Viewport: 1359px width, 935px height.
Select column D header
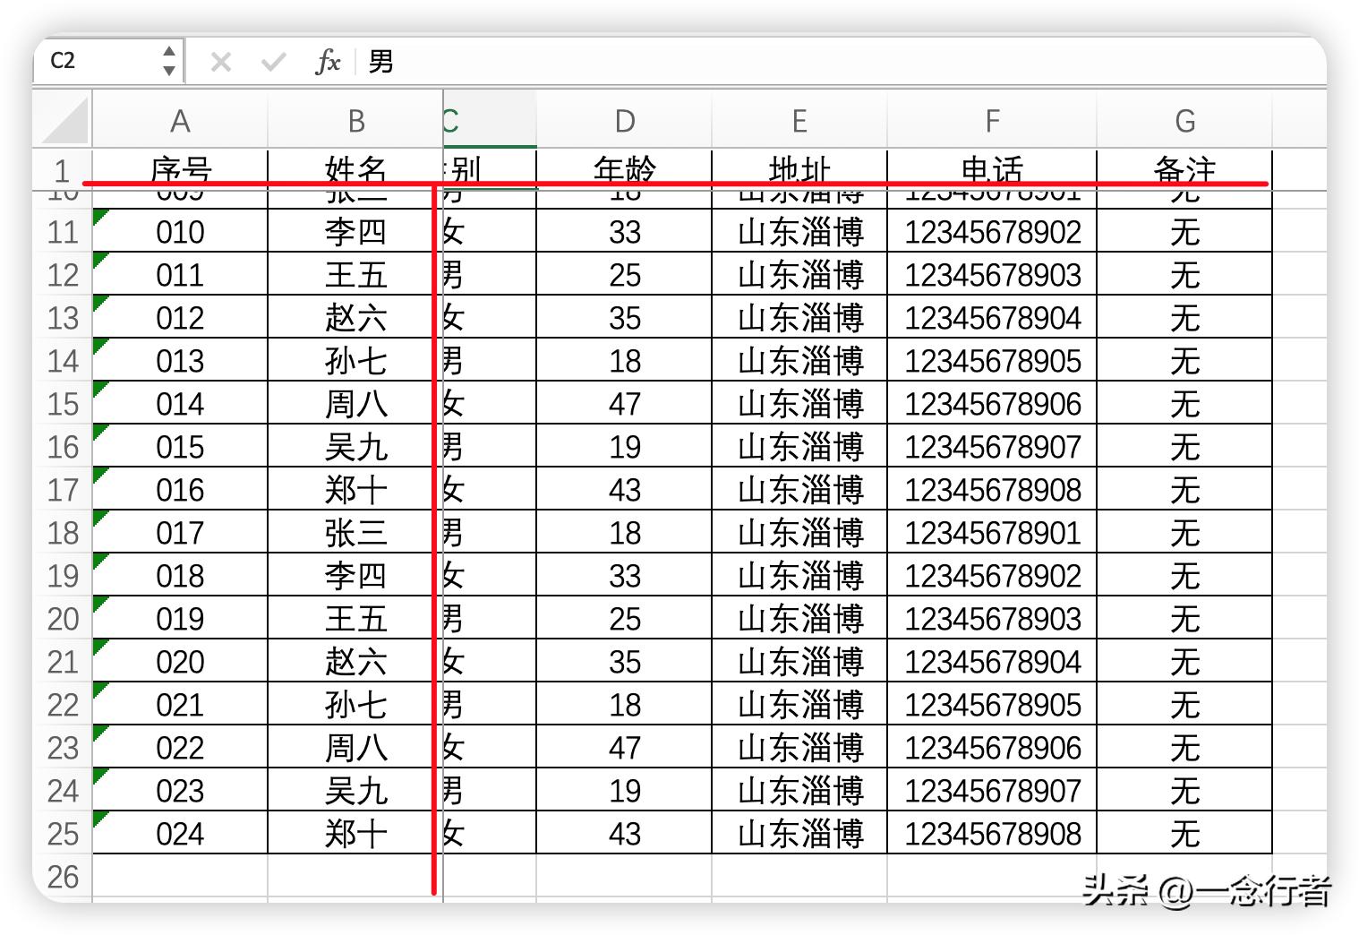tap(624, 121)
